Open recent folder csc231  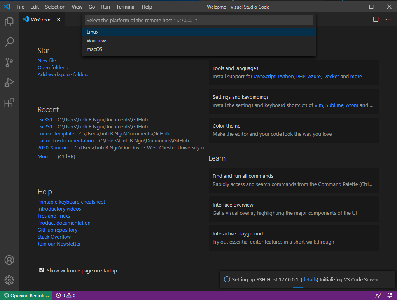(x=45, y=127)
